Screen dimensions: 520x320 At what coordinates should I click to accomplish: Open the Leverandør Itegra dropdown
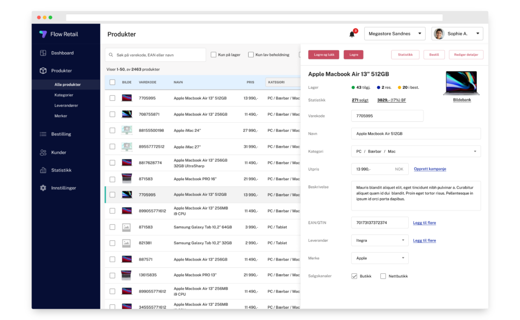click(x=380, y=240)
